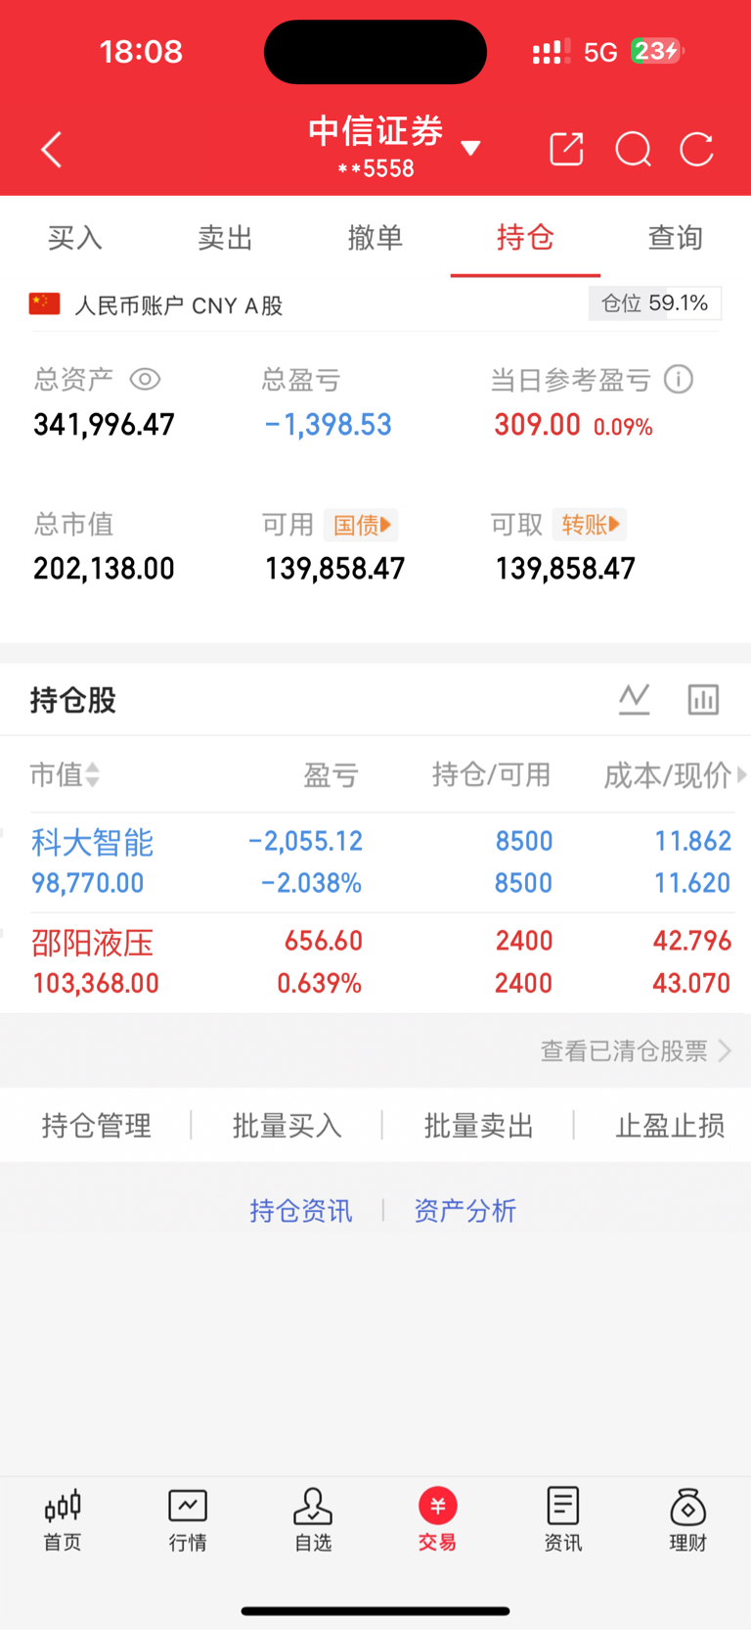Screen dimensions: 751x1630
Task: Open the 资产分析 link
Action: click(x=464, y=1211)
